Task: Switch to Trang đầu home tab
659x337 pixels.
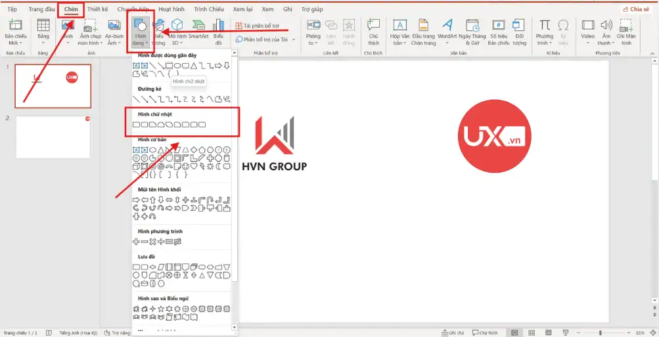Action: tap(41, 9)
